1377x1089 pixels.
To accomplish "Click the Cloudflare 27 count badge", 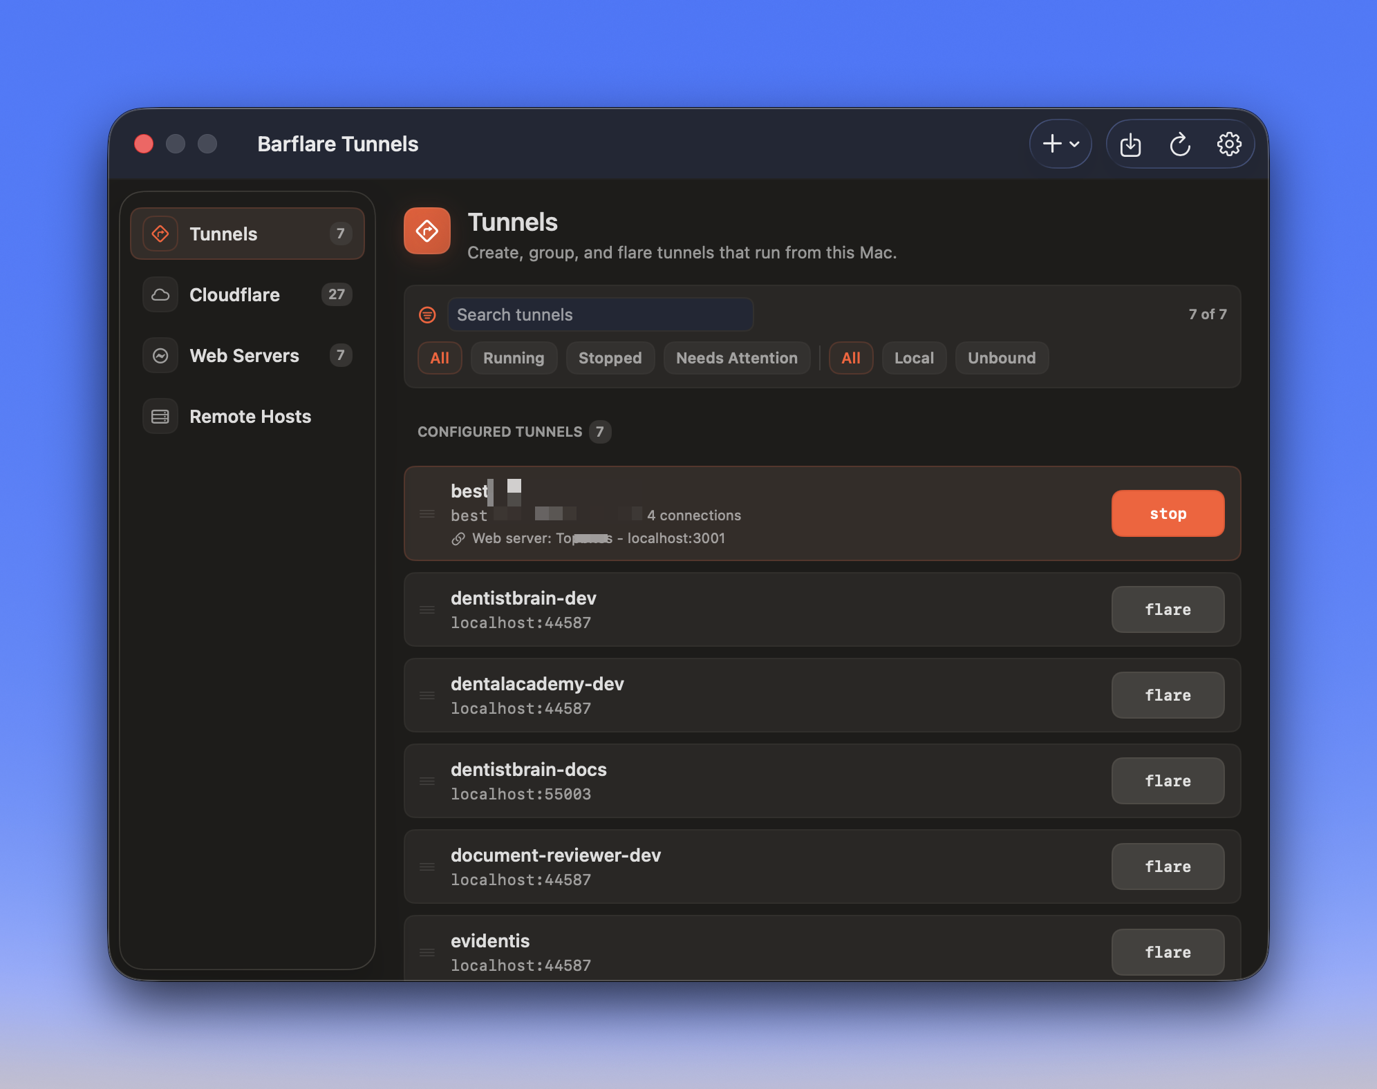I will click(x=337, y=294).
